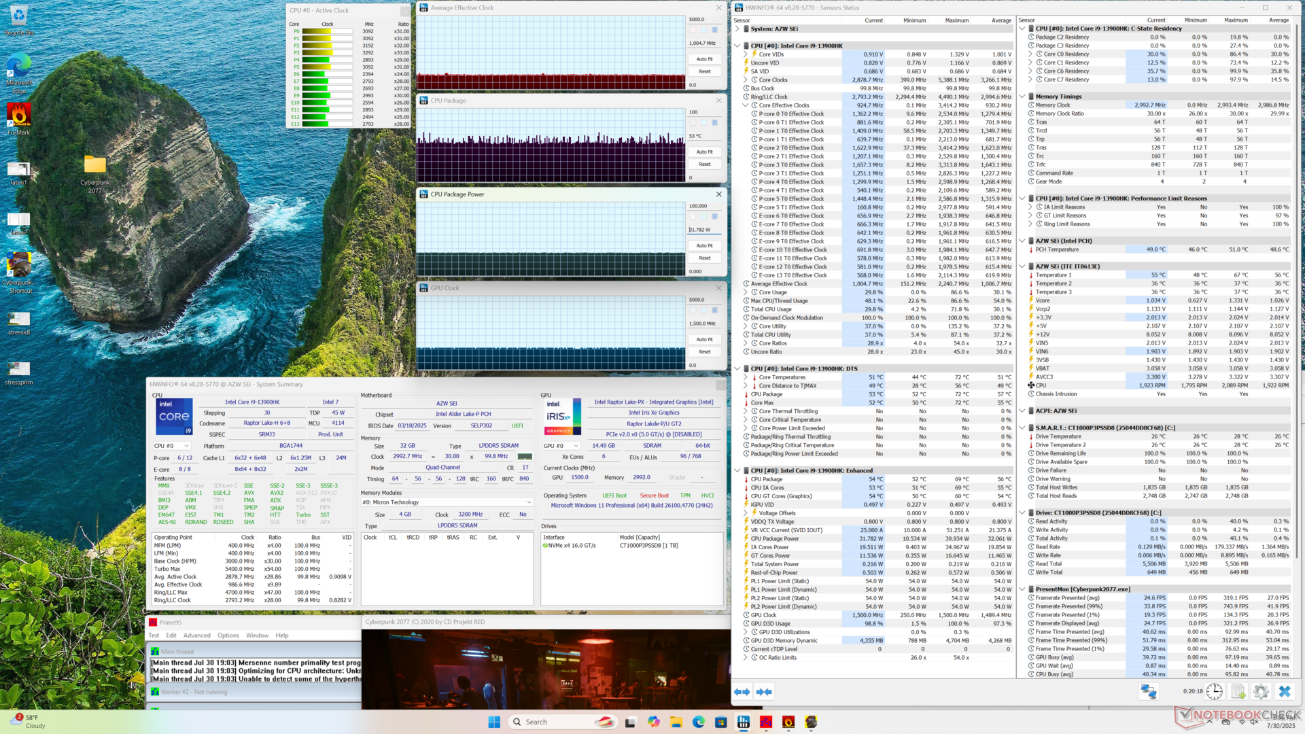Open the Options menu in Prime95
This screenshot has width=1305, height=734.
tap(228, 635)
